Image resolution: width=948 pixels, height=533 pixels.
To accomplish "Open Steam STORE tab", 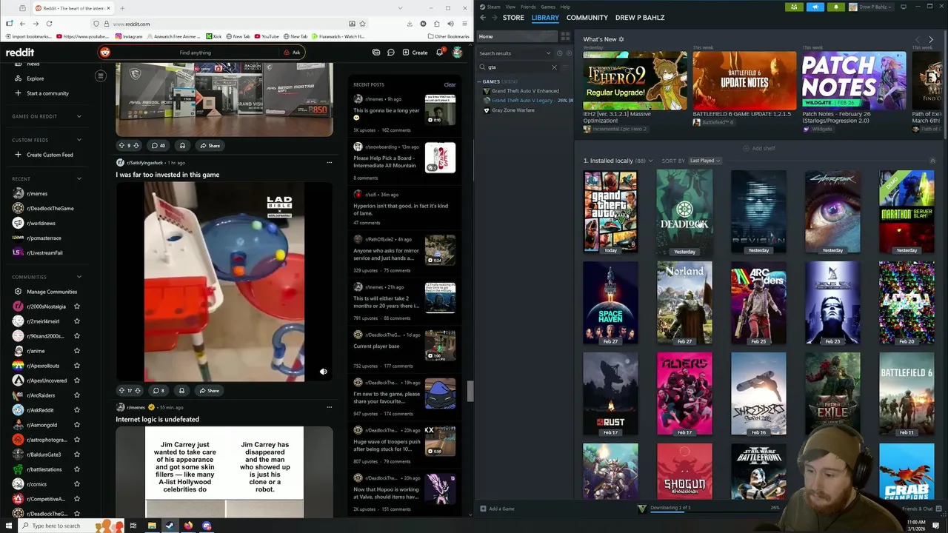I will [513, 17].
